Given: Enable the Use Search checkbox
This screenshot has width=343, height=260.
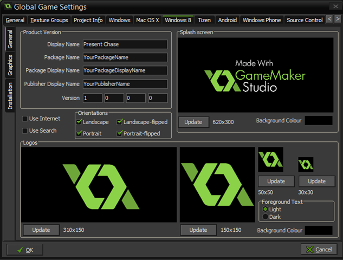Looking at the screenshot, I should (x=25, y=131).
